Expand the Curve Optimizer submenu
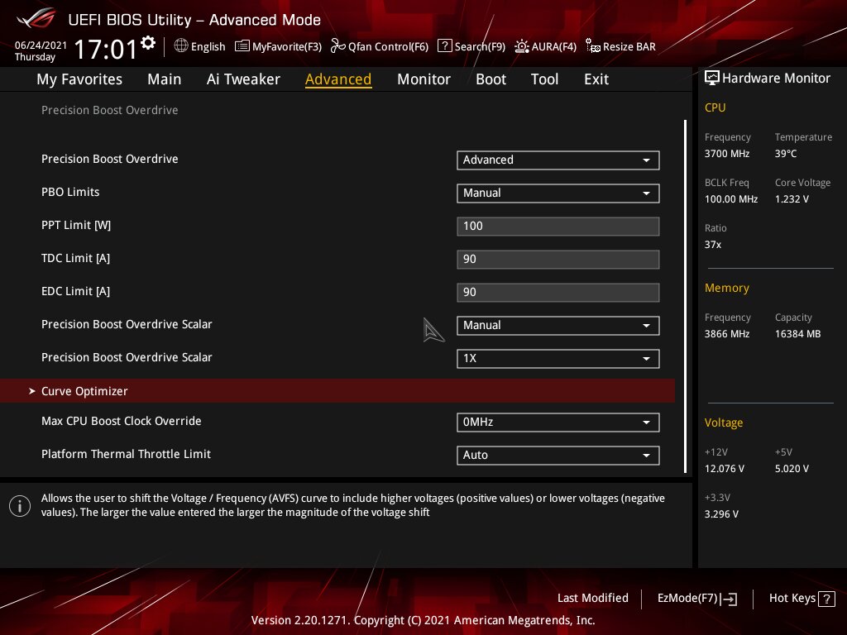This screenshot has height=635, width=847. (x=337, y=390)
